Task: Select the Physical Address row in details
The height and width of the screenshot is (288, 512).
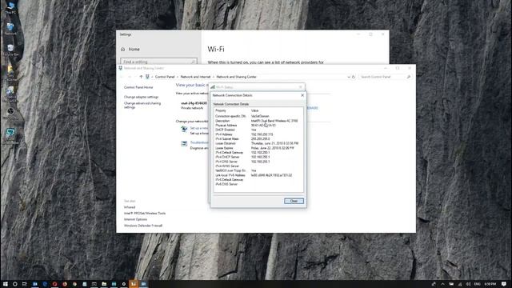Action: 258,125
